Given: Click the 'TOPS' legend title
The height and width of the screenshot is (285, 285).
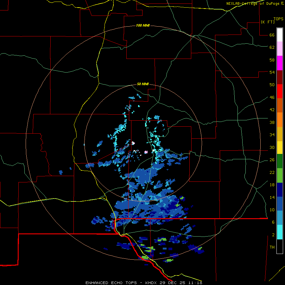Looking at the screenshot, I should (x=278, y=19).
